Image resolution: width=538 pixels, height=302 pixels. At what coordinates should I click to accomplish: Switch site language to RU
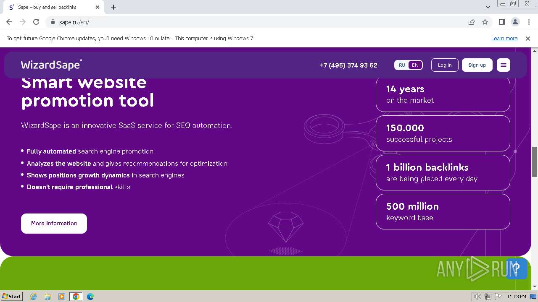click(402, 65)
